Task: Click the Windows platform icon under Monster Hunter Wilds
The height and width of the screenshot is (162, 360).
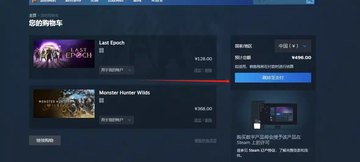Action: tap(102, 100)
